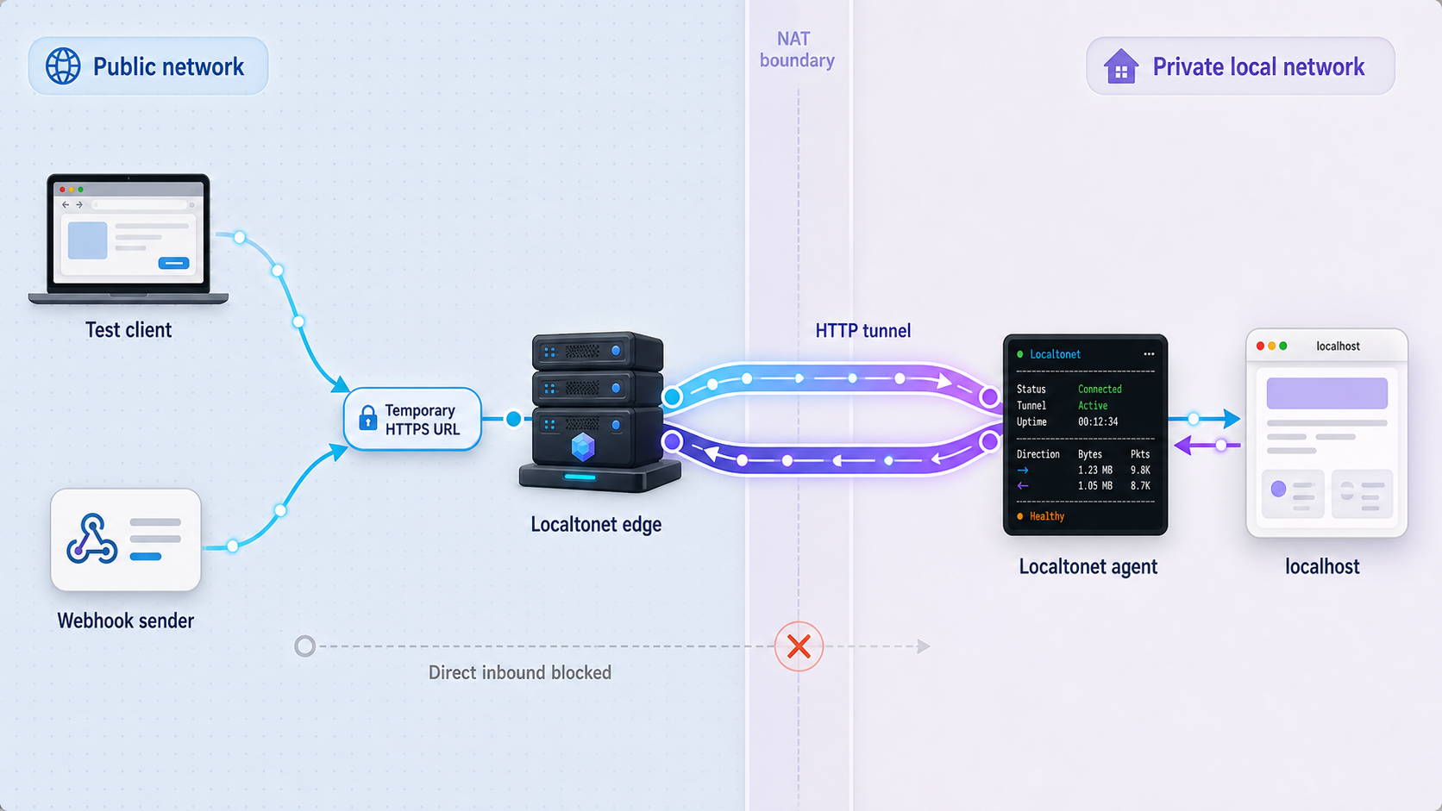This screenshot has height=811, width=1442.
Task: Click the padlock icon on Temporary HTTPS URL
Action: click(368, 418)
